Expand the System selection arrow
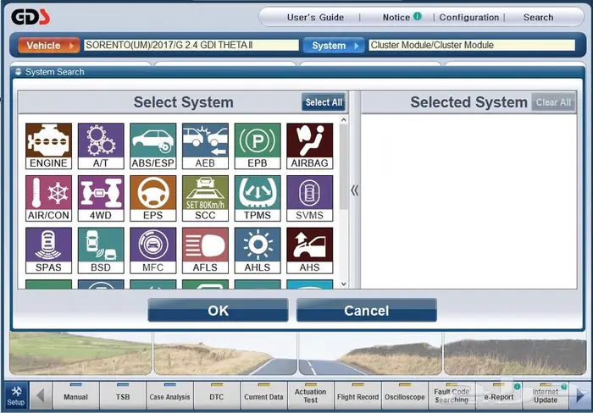Screen dimensions: 593x413 coord(358,46)
